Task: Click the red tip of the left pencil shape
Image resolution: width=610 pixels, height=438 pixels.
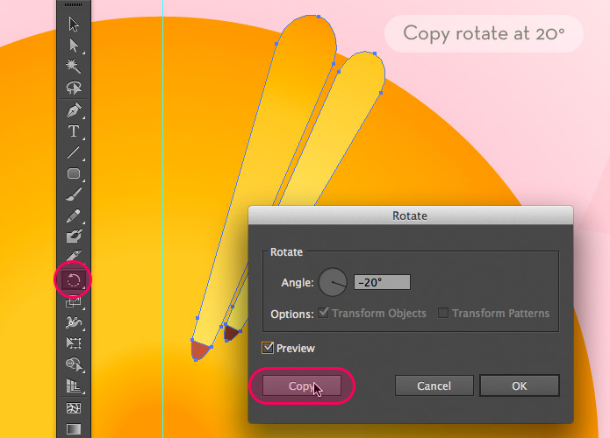Action: pos(200,350)
